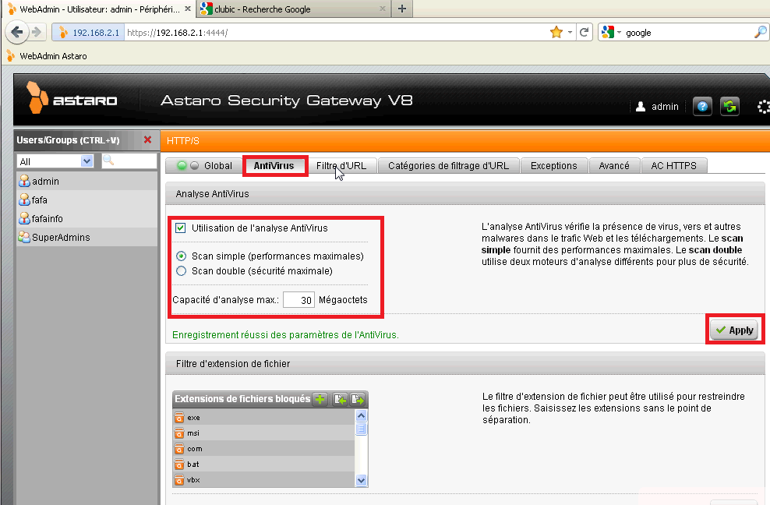Screen dimensions: 770x505
Task: Click the Astaro logo in the header
Action: (x=72, y=97)
